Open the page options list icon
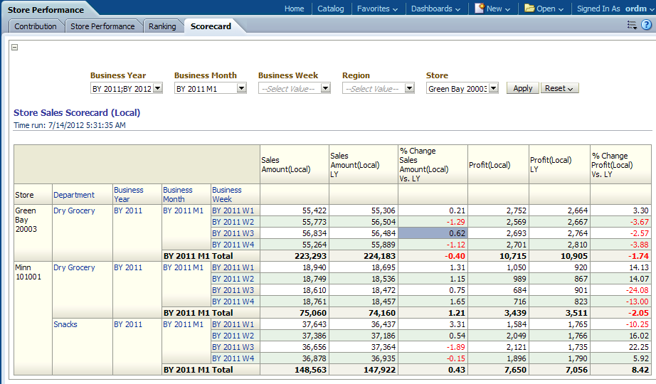This screenshot has height=384, width=656. tap(632, 25)
